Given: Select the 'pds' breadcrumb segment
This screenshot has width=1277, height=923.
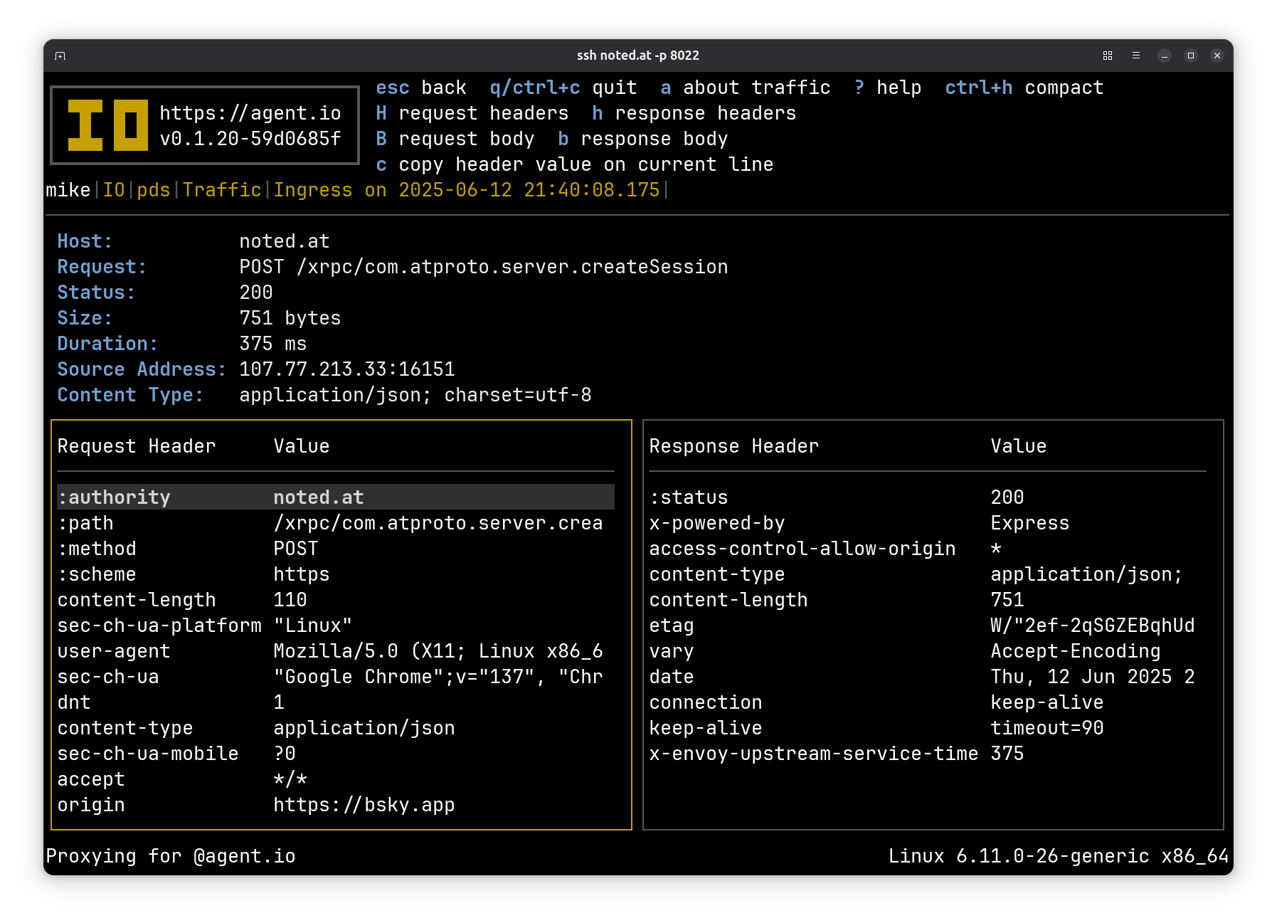Looking at the screenshot, I should point(154,190).
